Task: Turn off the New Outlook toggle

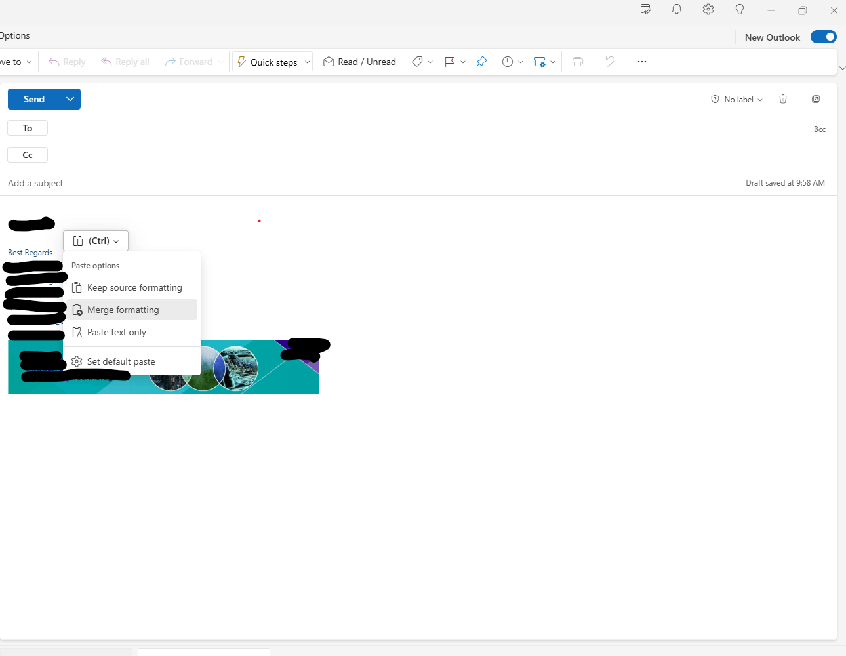Action: [824, 37]
